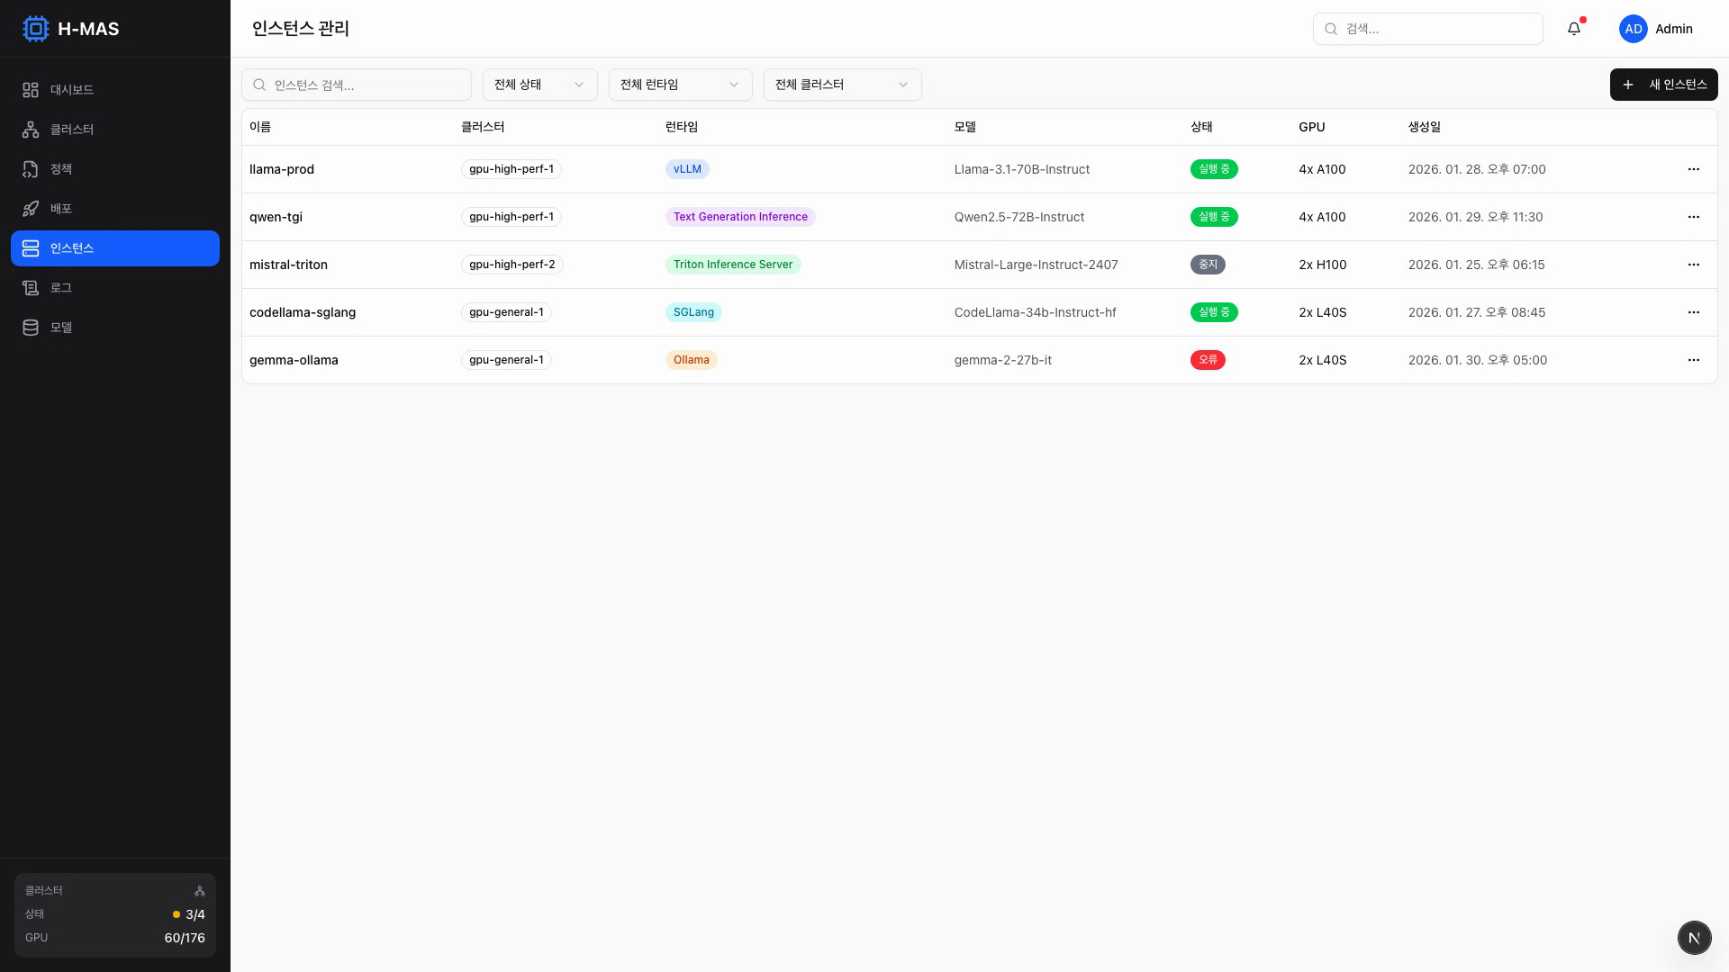The width and height of the screenshot is (1729, 972).
Task: Open more actions for llama-prod row
Action: click(x=1693, y=169)
